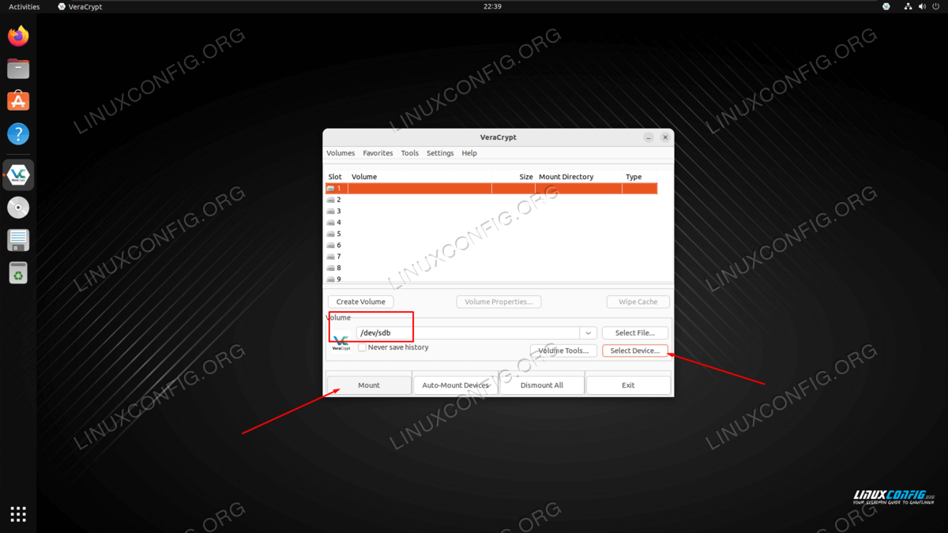948x533 pixels.
Task: Select slot 1 in the volume list
Action: (x=491, y=189)
